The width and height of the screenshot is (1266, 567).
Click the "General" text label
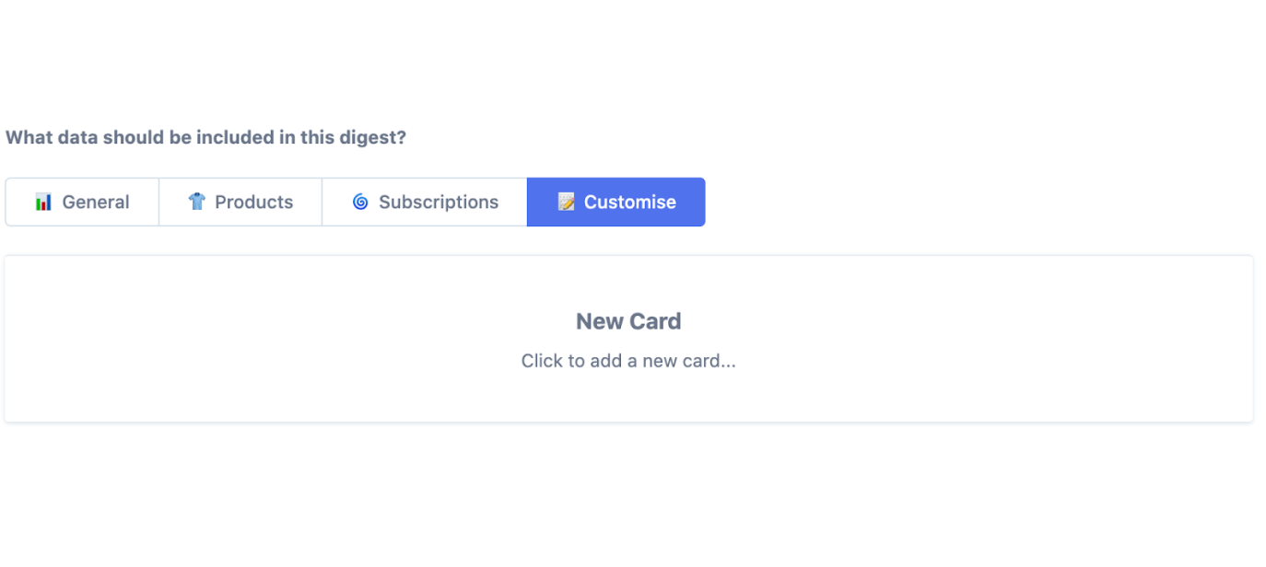(96, 202)
